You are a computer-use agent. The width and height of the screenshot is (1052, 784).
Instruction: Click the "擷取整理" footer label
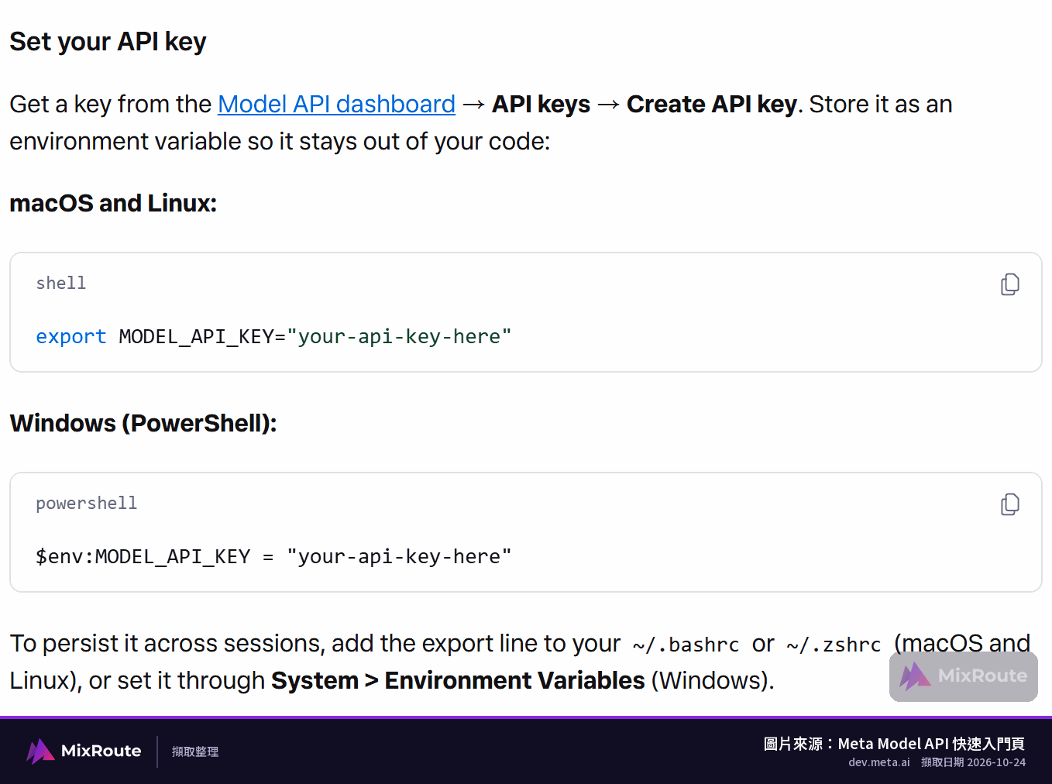point(195,751)
